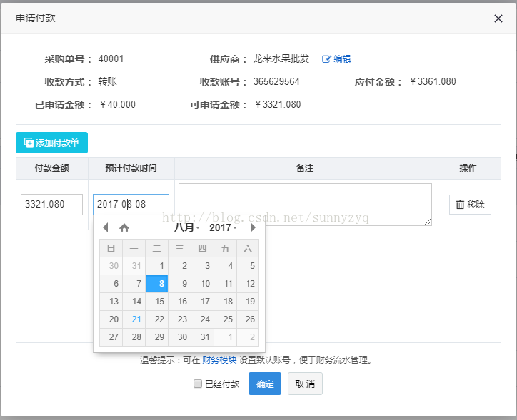The image size is (517, 420).
Task: Remove the payment row with 移除
Action: pyautogui.click(x=470, y=205)
